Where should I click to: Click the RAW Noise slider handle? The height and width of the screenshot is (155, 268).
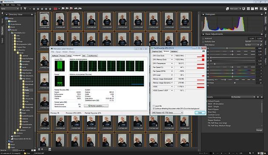(x=235, y=83)
